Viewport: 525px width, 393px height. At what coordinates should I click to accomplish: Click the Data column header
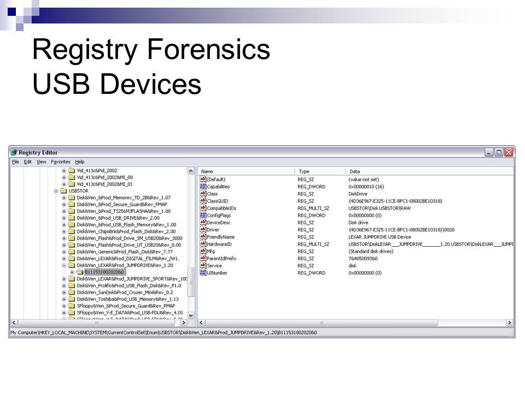coord(430,171)
